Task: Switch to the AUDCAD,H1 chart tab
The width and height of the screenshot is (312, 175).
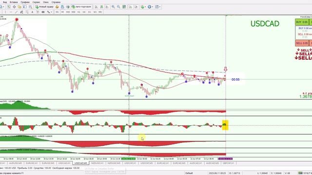Action: pyautogui.click(x=196, y=163)
